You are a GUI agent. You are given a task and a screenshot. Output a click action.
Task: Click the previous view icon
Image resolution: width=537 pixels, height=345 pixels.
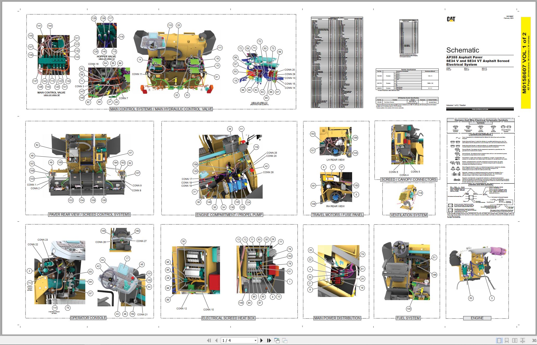coord(277,340)
